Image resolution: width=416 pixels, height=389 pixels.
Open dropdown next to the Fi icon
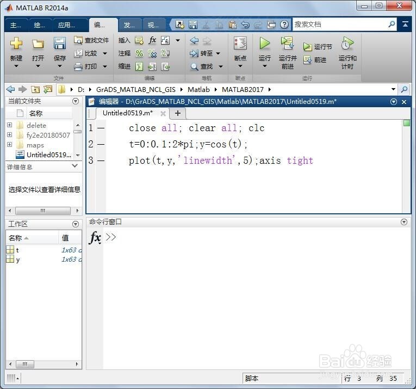(178, 40)
